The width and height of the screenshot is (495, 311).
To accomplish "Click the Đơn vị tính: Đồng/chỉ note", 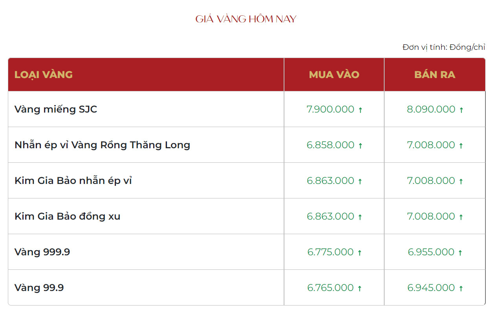I will pos(444,47).
